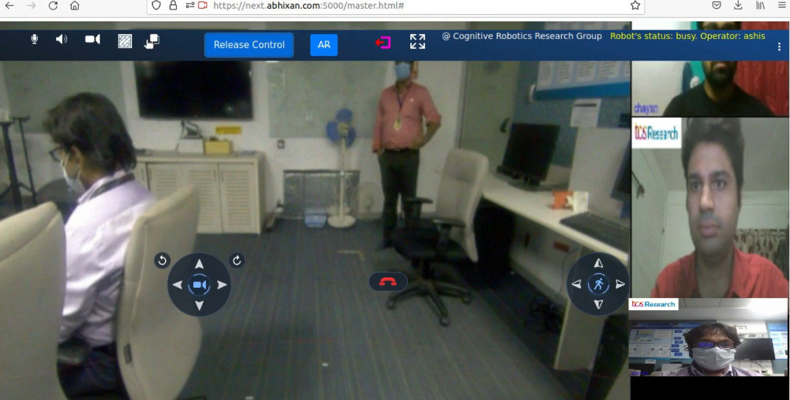Tilt camera down arrow on left pad
790x400 pixels.
click(x=199, y=306)
